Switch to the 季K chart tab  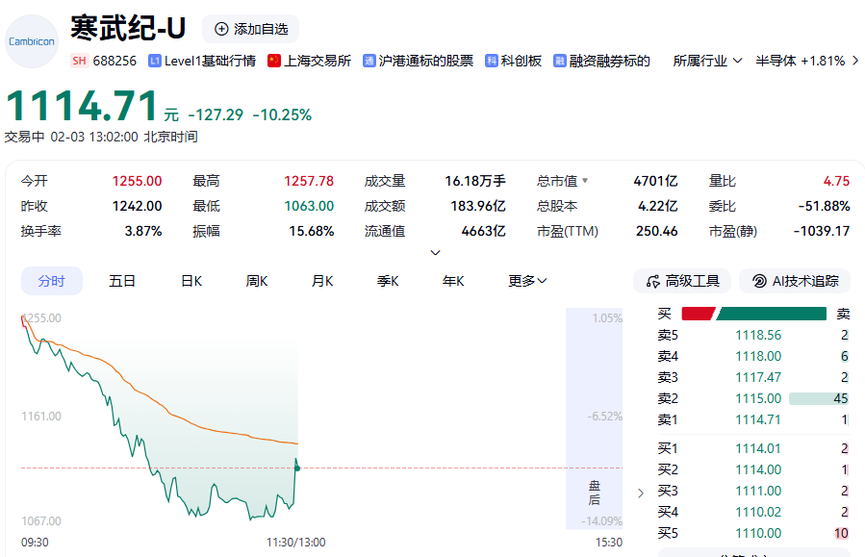(388, 281)
